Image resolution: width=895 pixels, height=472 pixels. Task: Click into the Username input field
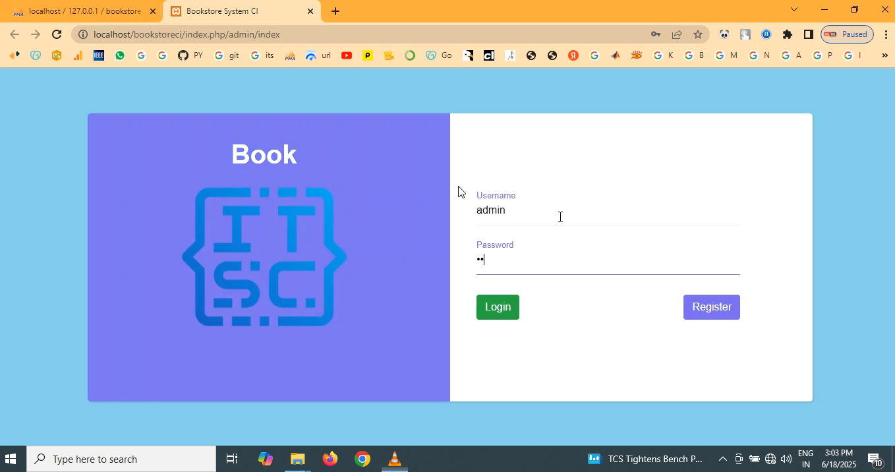click(x=606, y=210)
